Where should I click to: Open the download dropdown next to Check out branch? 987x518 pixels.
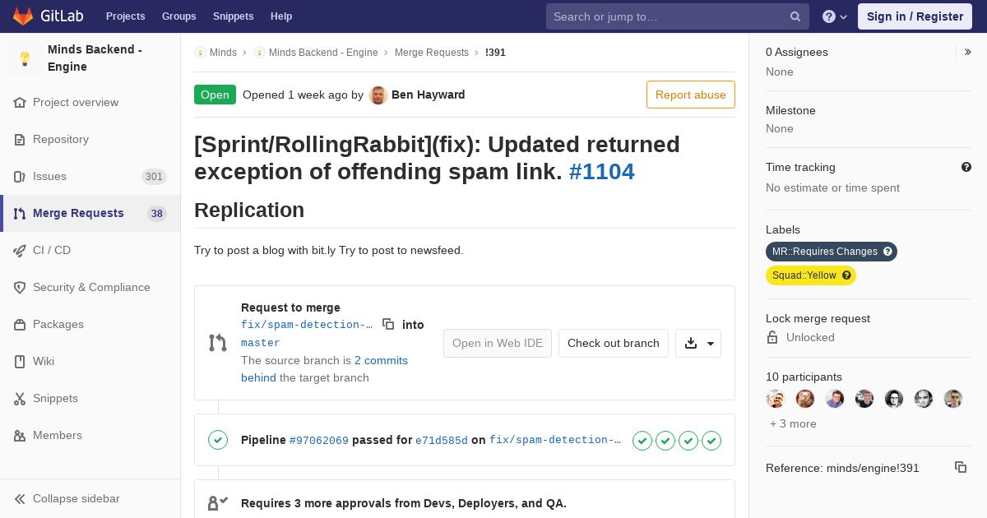(698, 343)
